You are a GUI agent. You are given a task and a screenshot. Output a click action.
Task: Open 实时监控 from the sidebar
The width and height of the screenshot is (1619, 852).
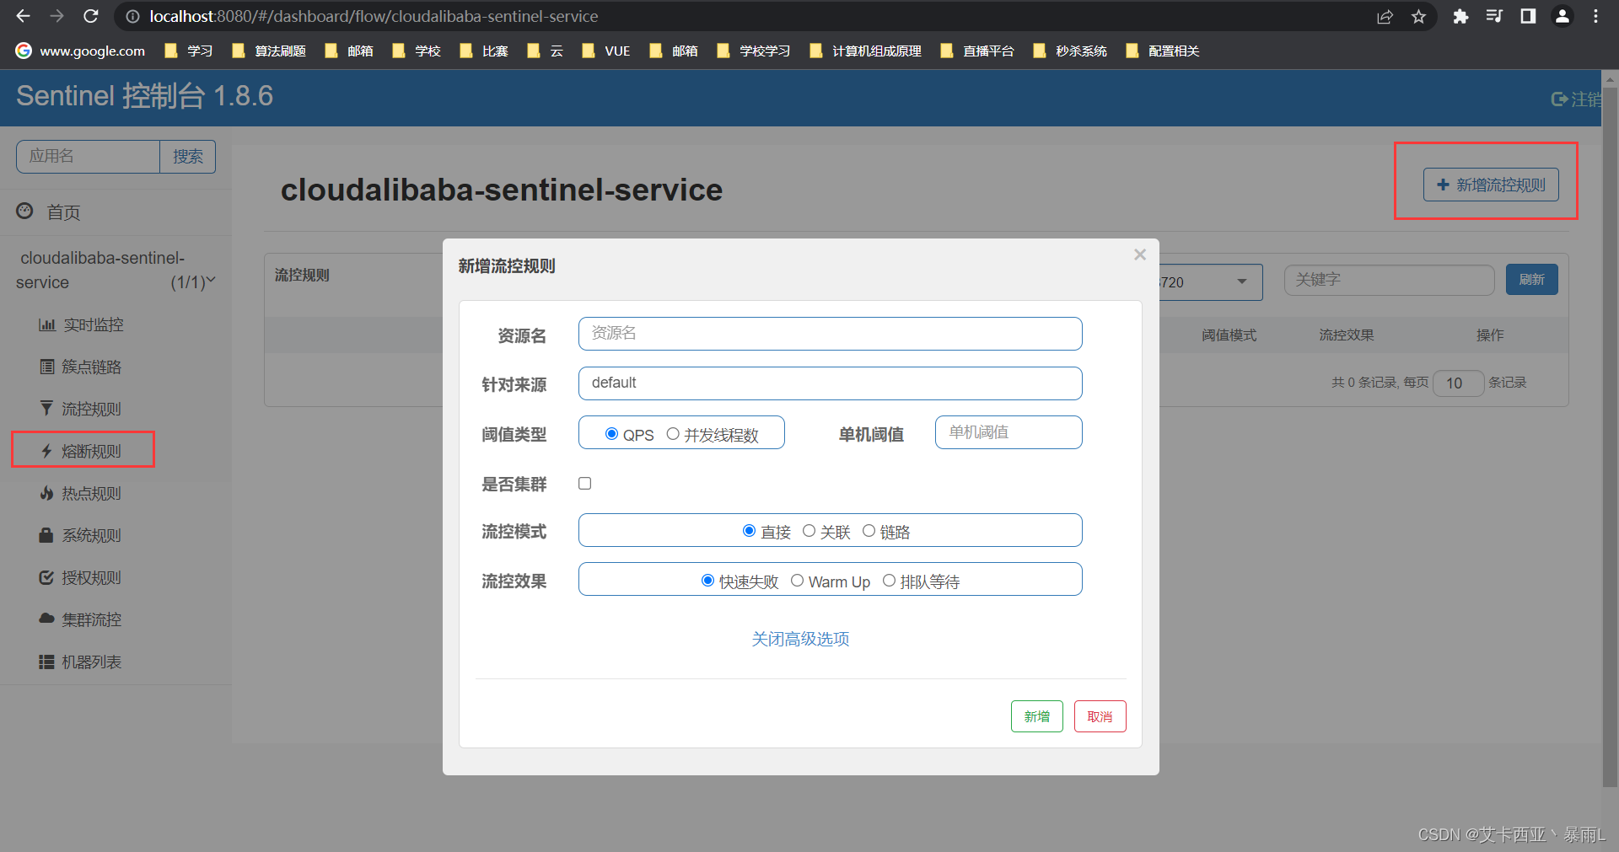tap(82, 325)
